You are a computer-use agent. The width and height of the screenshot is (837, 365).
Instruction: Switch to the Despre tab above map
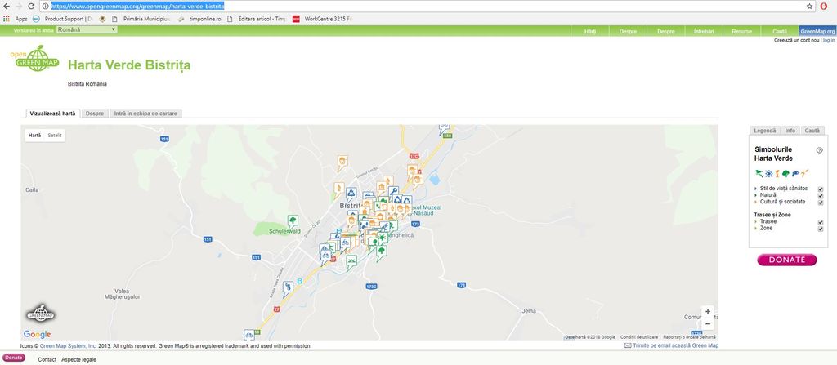[95, 114]
